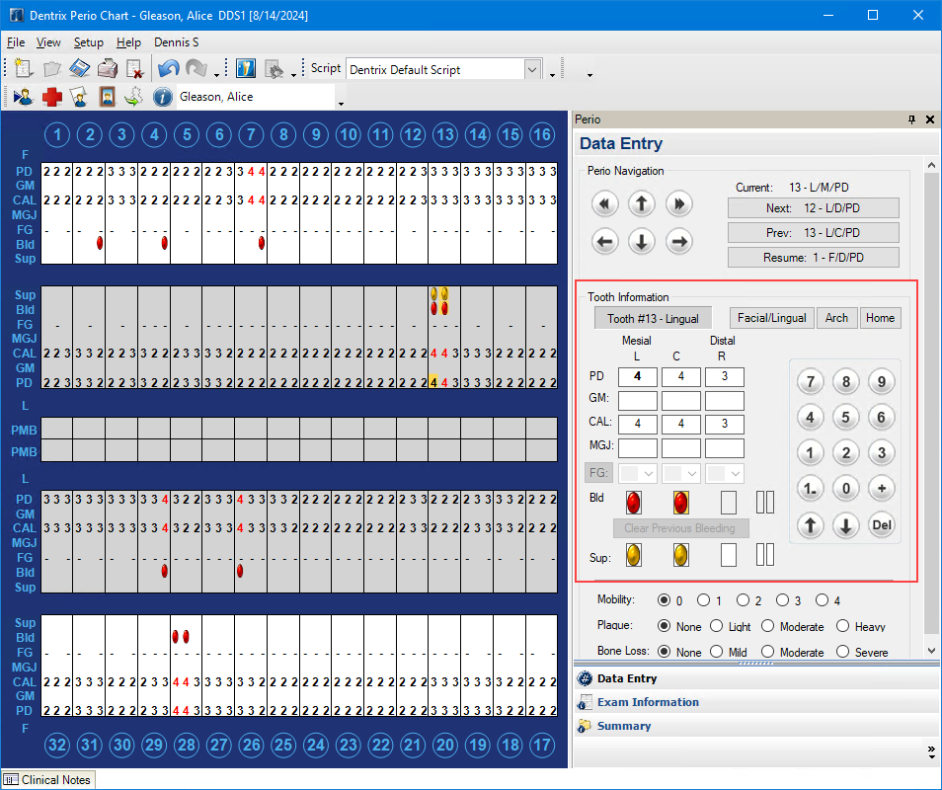Image resolution: width=942 pixels, height=790 pixels.
Task: Click the patient picture frame icon
Action: pyautogui.click(x=109, y=97)
